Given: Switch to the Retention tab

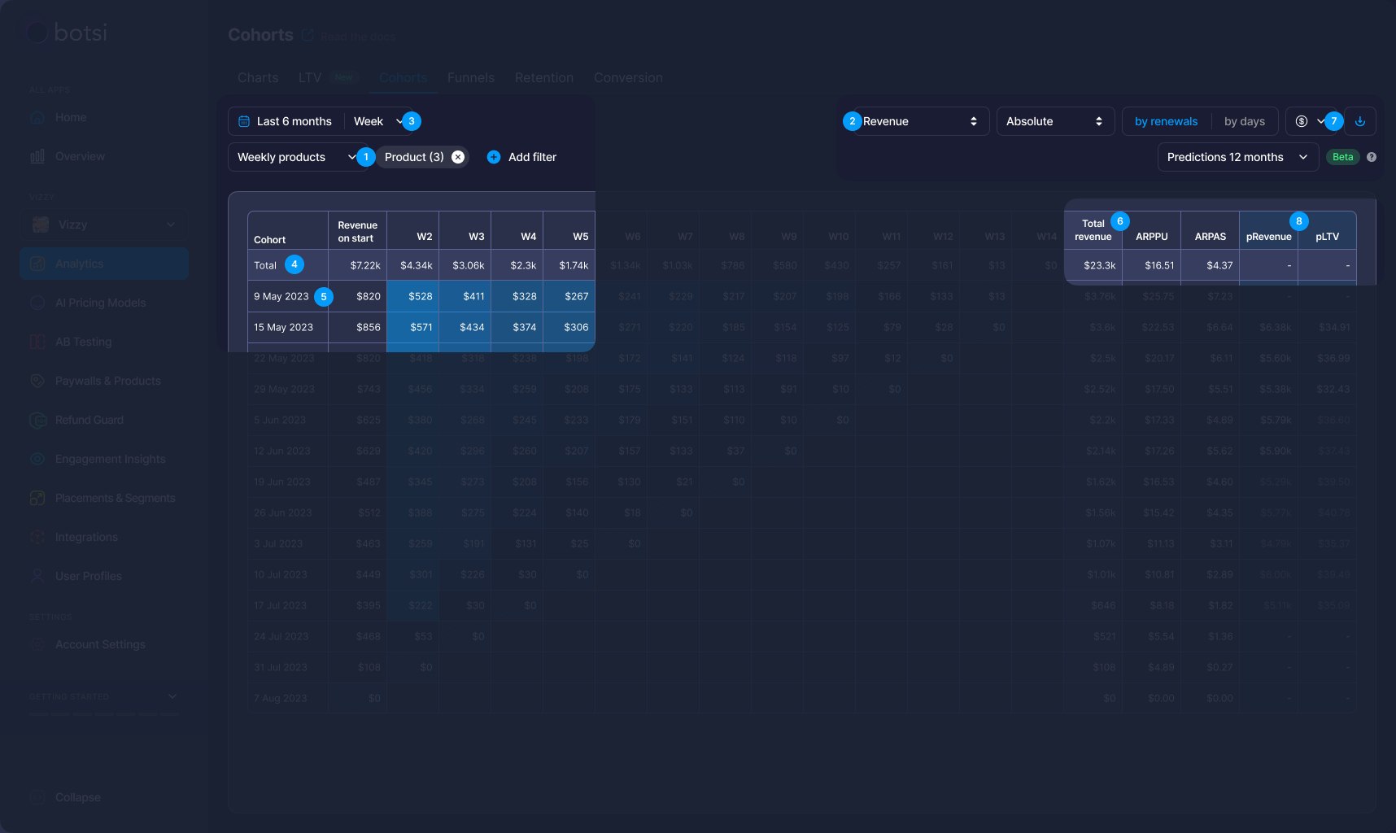Looking at the screenshot, I should 543,77.
